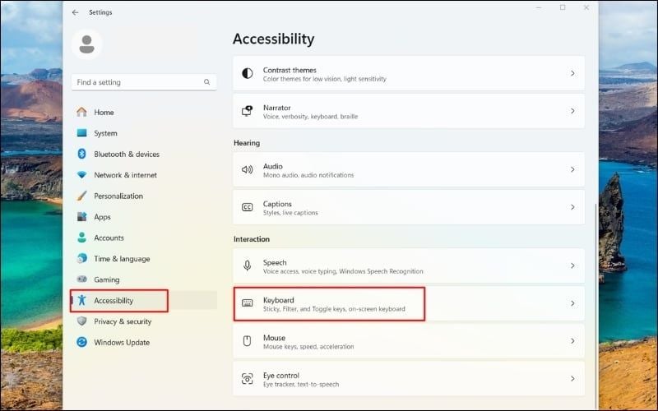Open Keyboard row chevron

click(572, 303)
